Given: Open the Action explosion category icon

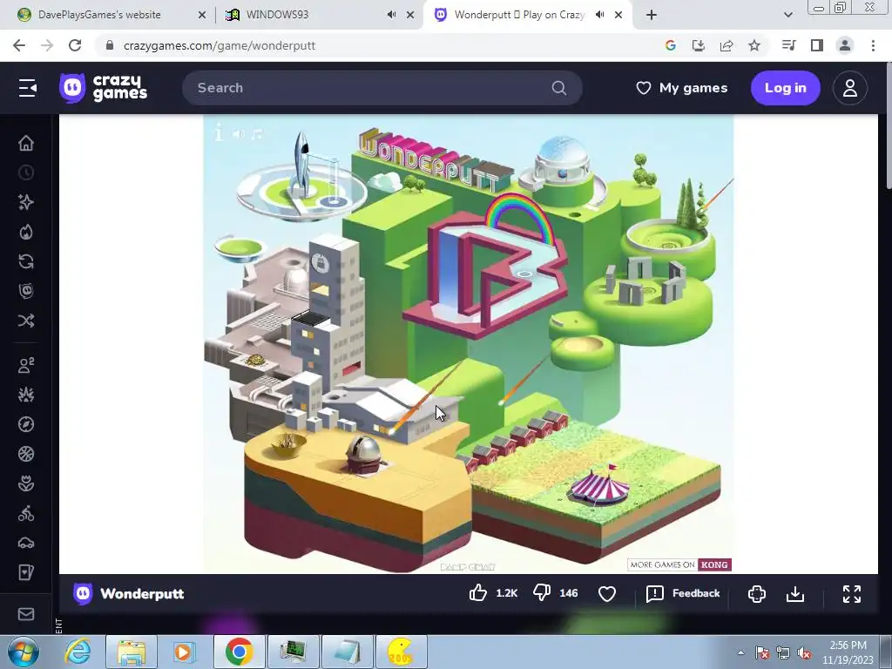Looking at the screenshot, I should click(26, 395).
